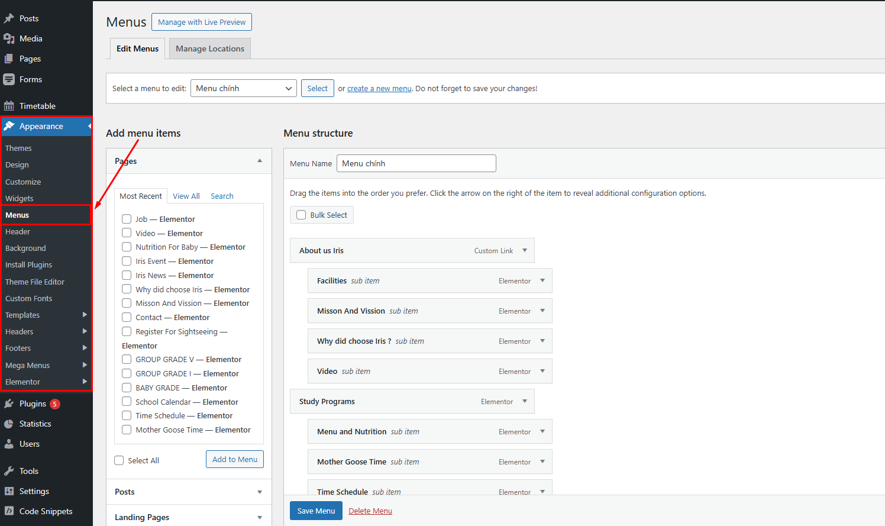Check the Iris Event — Elementor page checkbox

tap(127, 261)
